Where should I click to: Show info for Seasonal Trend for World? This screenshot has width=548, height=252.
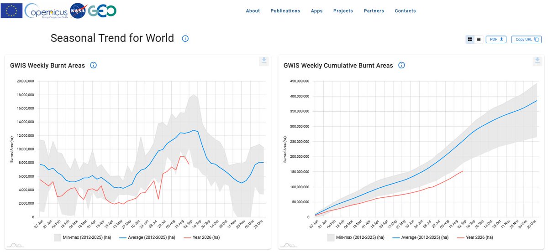coord(185,38)
